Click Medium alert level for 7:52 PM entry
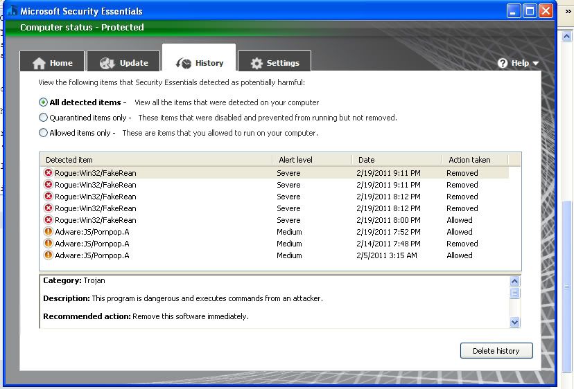 289,232
